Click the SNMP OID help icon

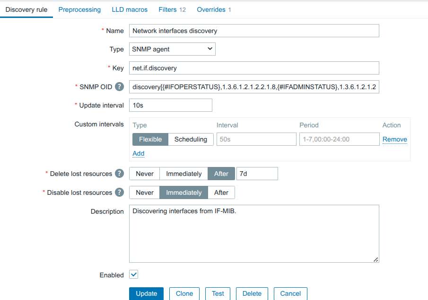(x=120, y=87)
